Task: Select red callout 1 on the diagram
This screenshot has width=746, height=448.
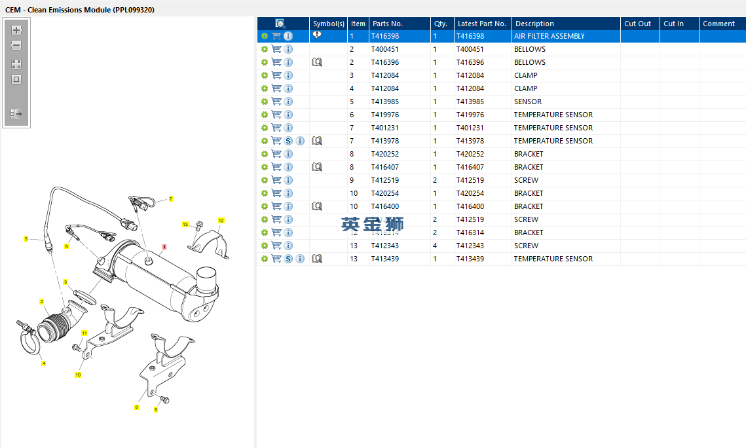Action: click(x=164, y=247)
